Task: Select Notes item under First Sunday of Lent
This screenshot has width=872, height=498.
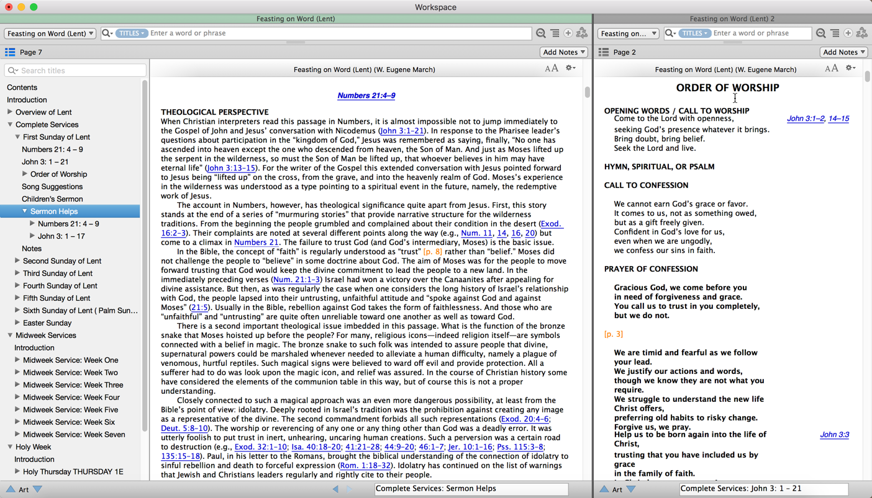Action: pos(32,249)
